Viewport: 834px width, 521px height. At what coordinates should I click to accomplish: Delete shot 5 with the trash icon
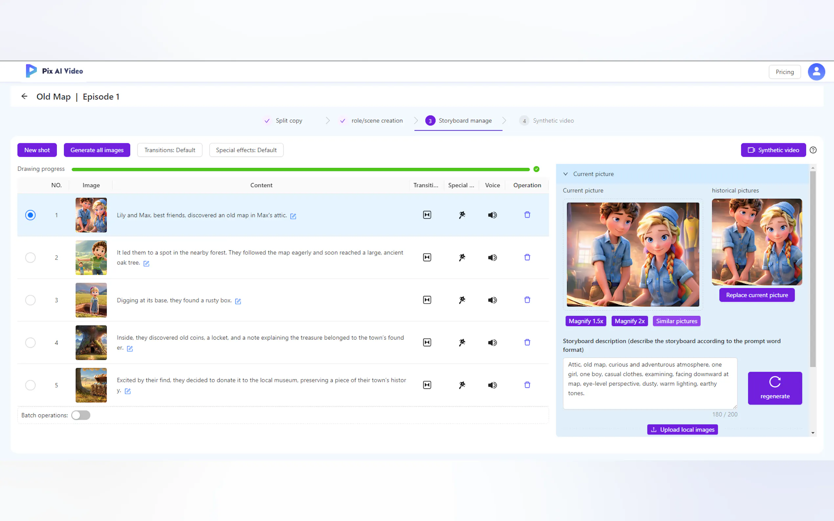pos(527,385)
